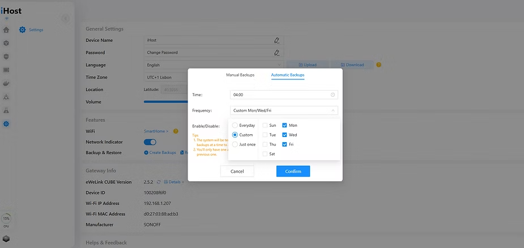This screenshot has height=248, width=524.
Task: Open the home icon in the sidebar
Action: [6, 29]
